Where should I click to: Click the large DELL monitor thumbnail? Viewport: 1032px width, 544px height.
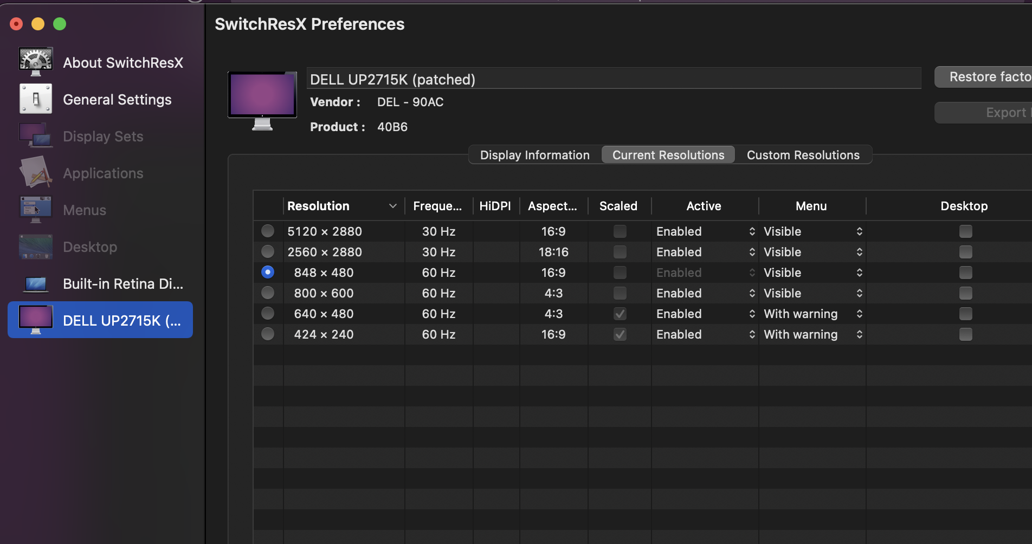point(262,101)
